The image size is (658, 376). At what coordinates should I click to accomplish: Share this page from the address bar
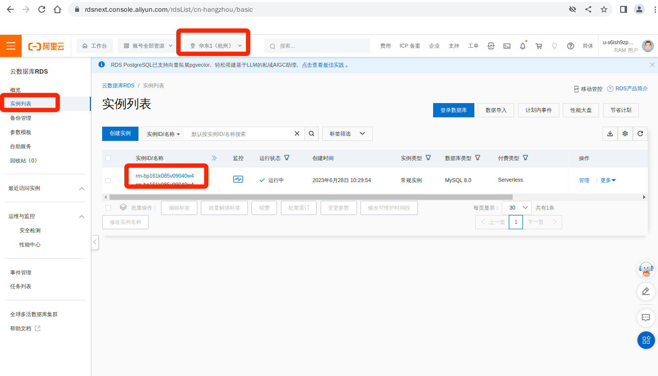pyautogui.click(x=588, y=9)
